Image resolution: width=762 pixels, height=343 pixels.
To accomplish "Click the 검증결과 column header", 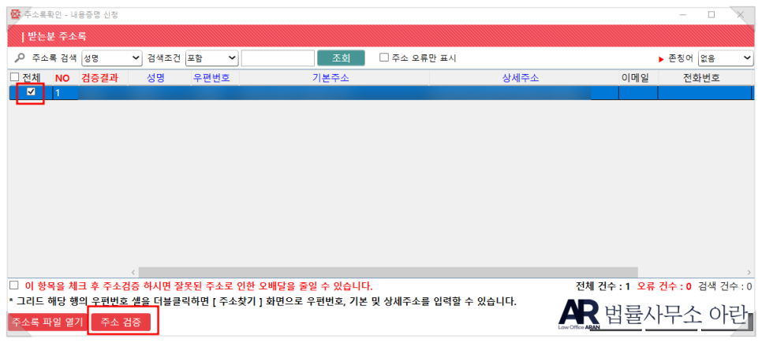I will coord(100,78).
